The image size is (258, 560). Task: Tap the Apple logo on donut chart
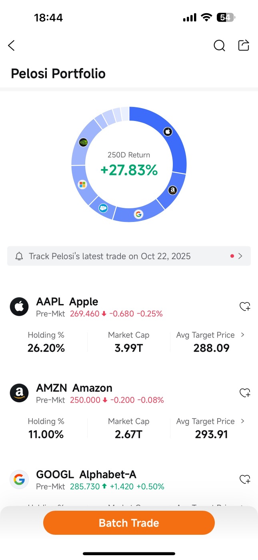coord(168,131)
